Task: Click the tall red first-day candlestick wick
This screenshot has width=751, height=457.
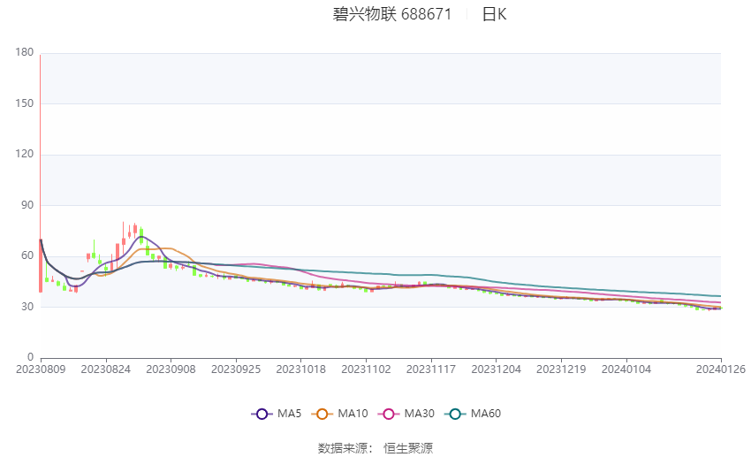Action: pyautogui.click(x=41, y=147)
